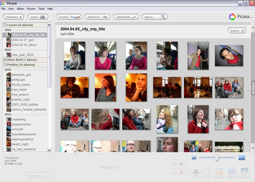The height and width of the screenshot is (182, 255).
Task: Click the Picasa logo icon
Action: pos(232,17)
